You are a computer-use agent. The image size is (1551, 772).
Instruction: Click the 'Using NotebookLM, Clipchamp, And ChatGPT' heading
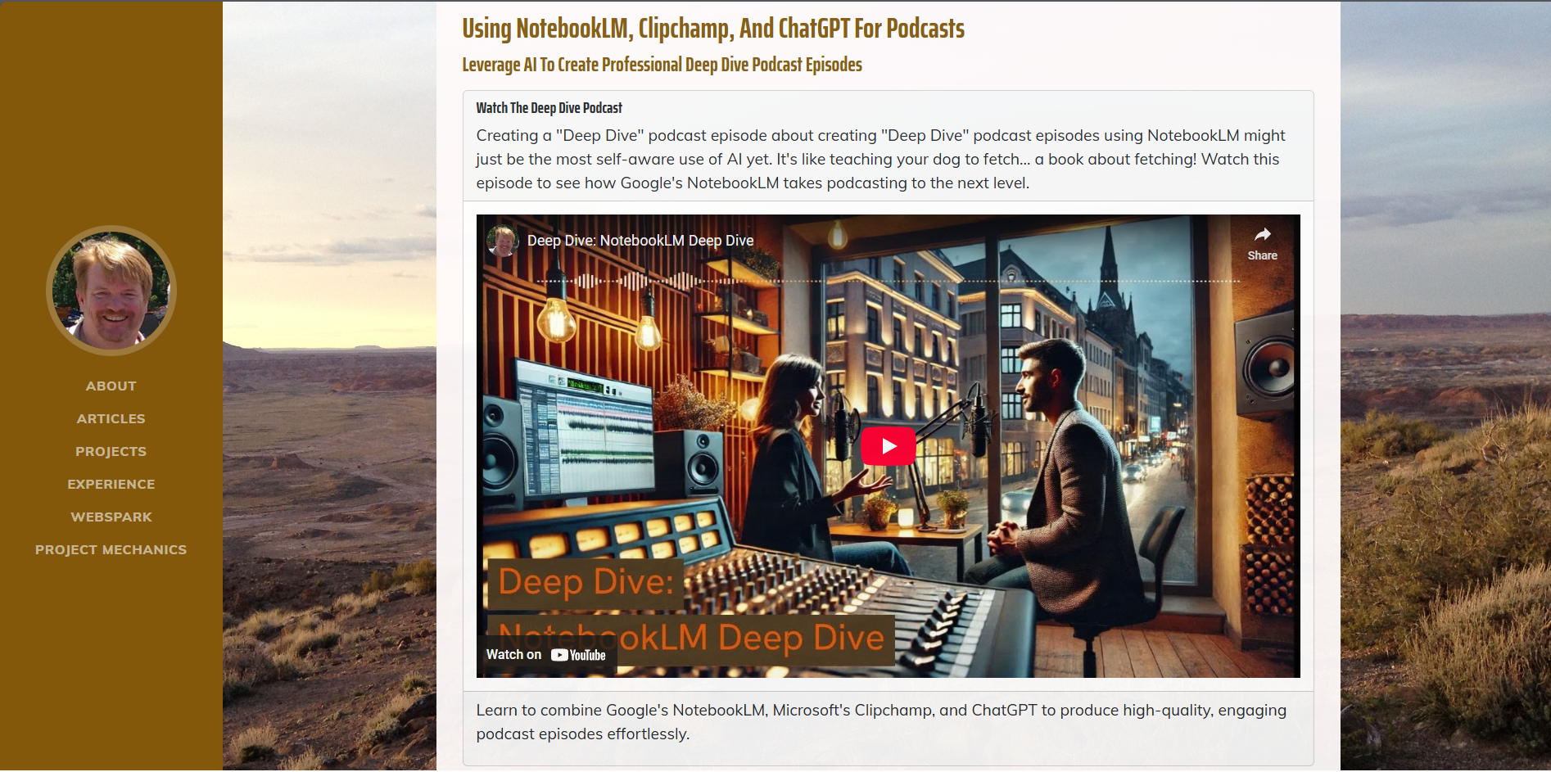[713, 29]
